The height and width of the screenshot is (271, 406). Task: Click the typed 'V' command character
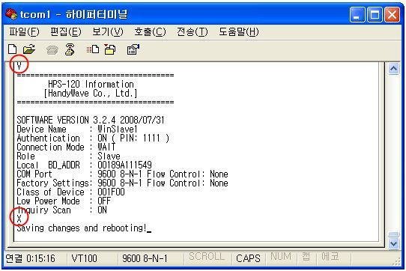click(x=19, y=66)
